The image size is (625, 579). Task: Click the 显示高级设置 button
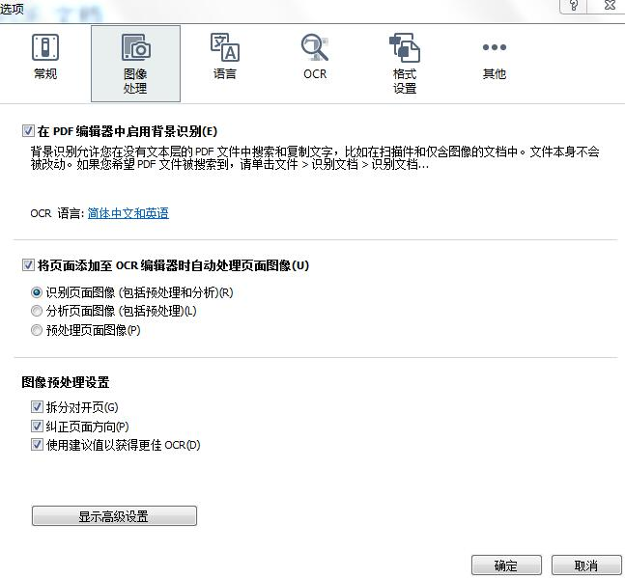[x=114, y=516]
